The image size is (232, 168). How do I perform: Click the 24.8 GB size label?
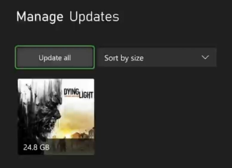click(x=36, y=147)
